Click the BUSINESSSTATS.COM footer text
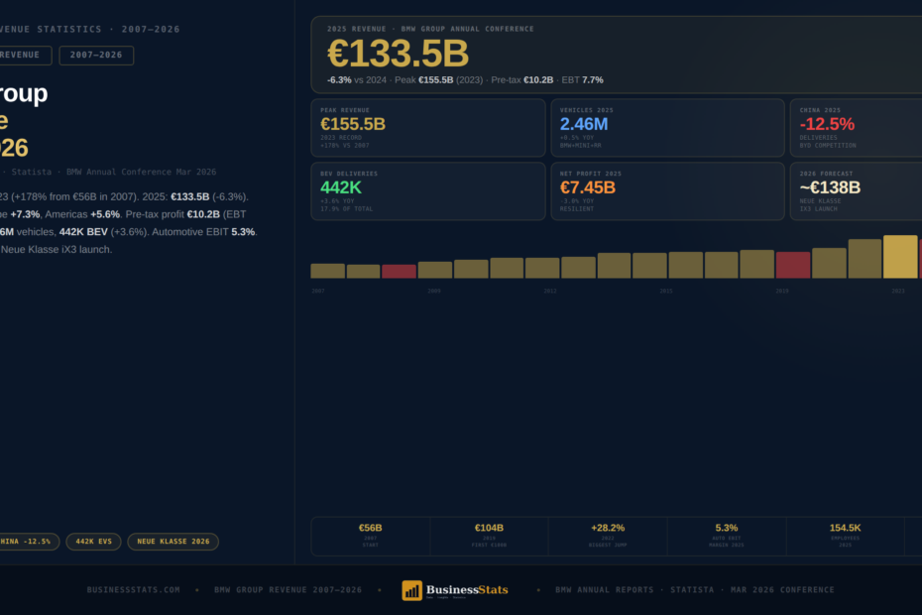The image size is (922, 615). tap(134, 589)
